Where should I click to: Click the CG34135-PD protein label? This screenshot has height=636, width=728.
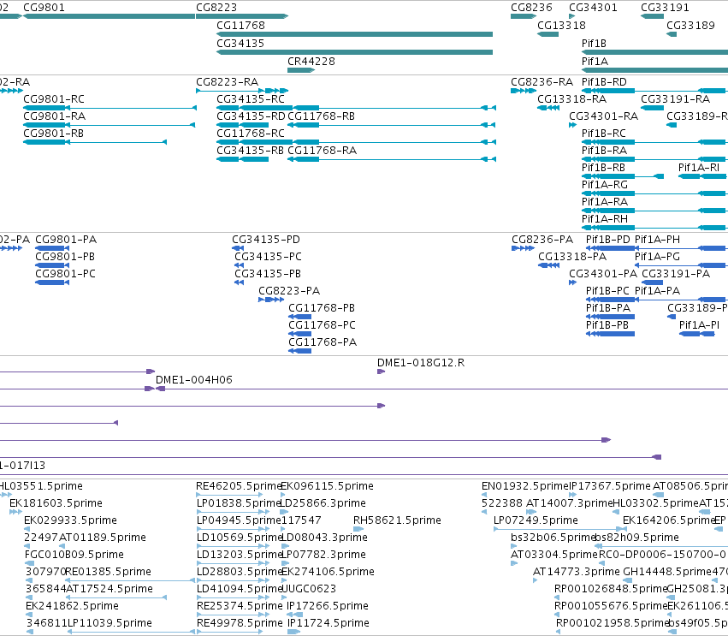[266, 241]
